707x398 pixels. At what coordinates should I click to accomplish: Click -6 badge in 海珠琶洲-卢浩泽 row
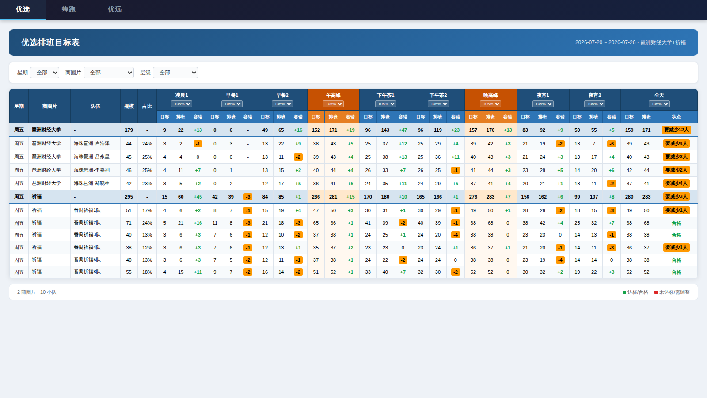coord(612,144)
